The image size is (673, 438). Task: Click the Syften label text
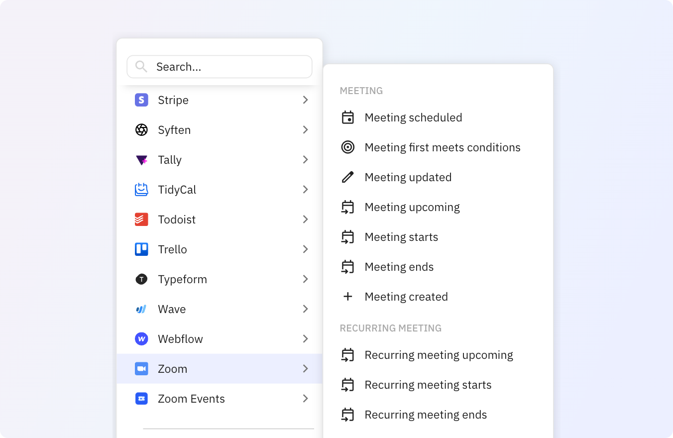pyautogui.click(x=174, y=130)
